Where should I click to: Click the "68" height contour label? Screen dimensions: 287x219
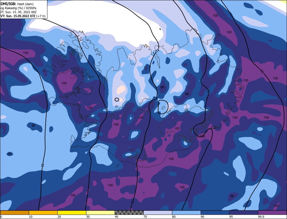(x=43, y=165)
